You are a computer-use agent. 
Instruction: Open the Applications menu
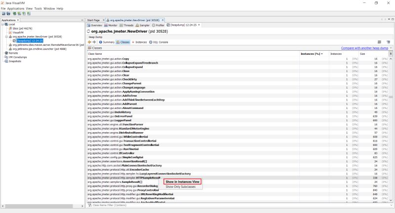point(16,8)
